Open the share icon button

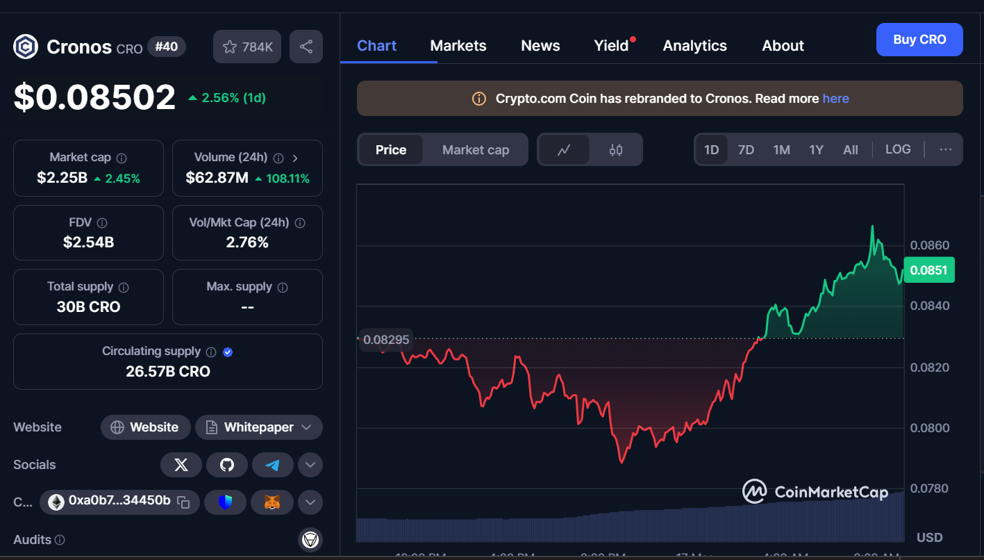pos(306,47)
